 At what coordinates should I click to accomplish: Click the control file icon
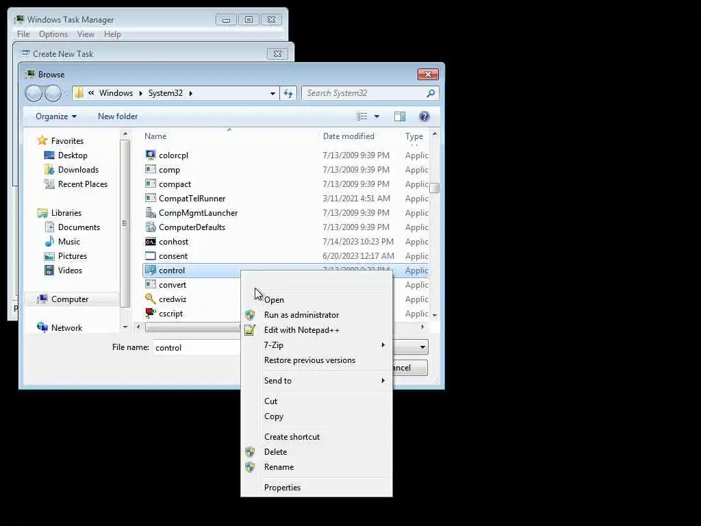coord(151,270)
